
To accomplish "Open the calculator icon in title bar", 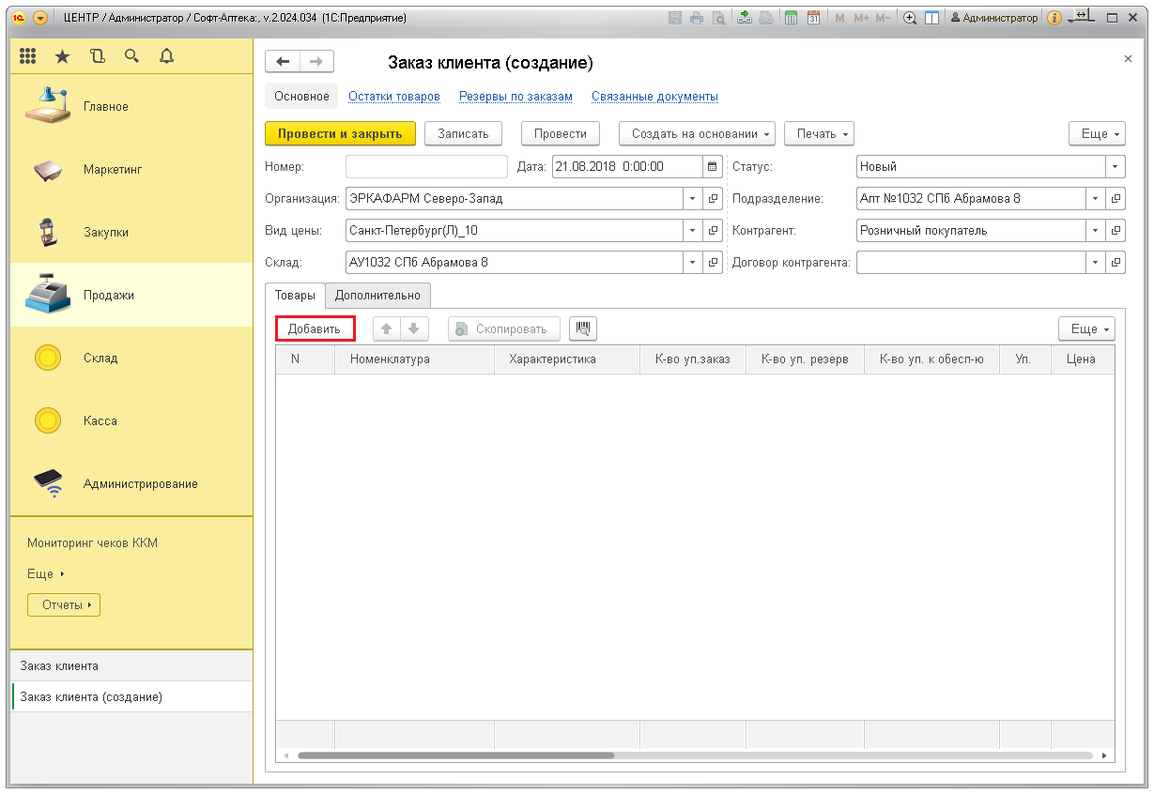I will pyautogui.click(x=792, y=18).
